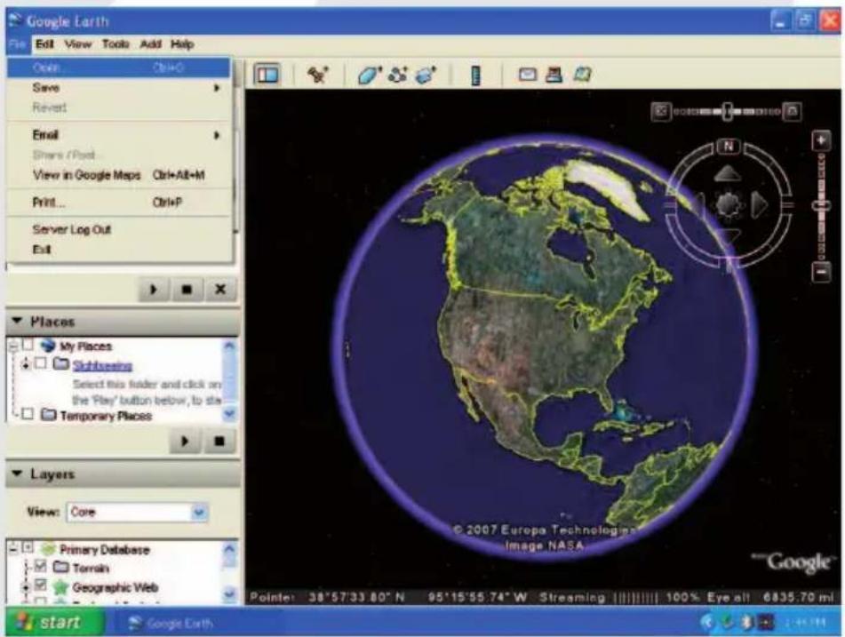Click the search panel clear X button

220,290
